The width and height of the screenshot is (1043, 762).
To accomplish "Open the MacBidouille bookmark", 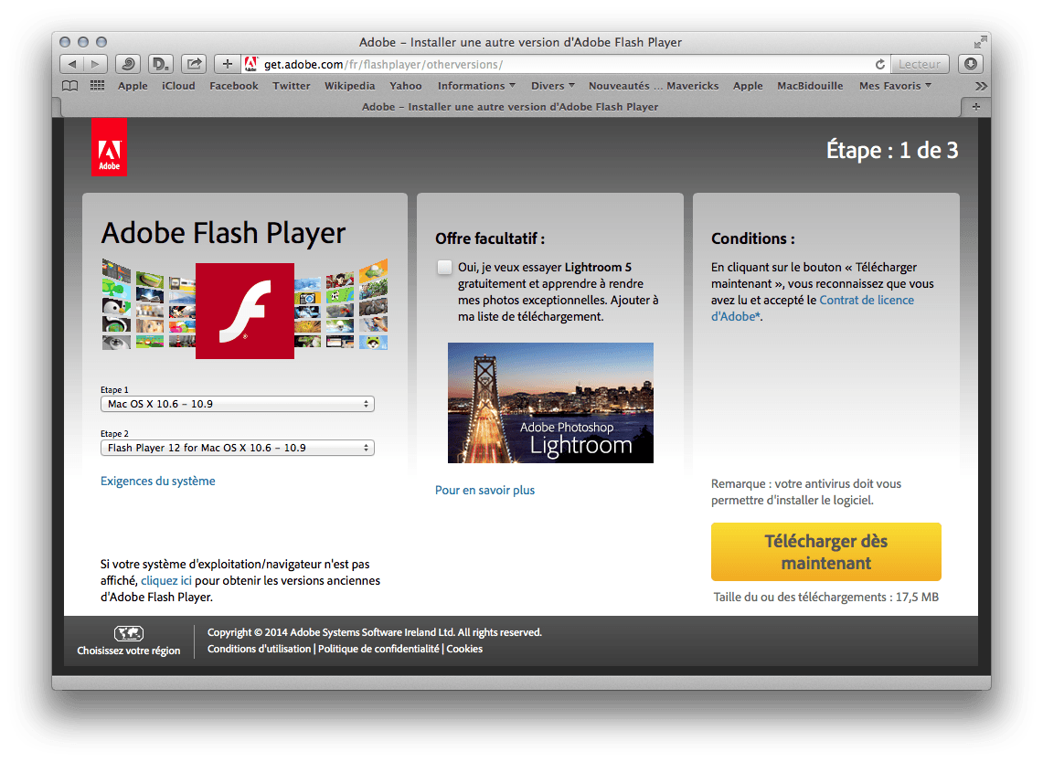I will click(x=810, y=86).
